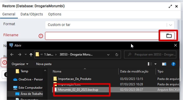Open the file browser folder icon in Filename
This screenshot has height=100, width=183.
pyautogui.click(x=169, y=36)
